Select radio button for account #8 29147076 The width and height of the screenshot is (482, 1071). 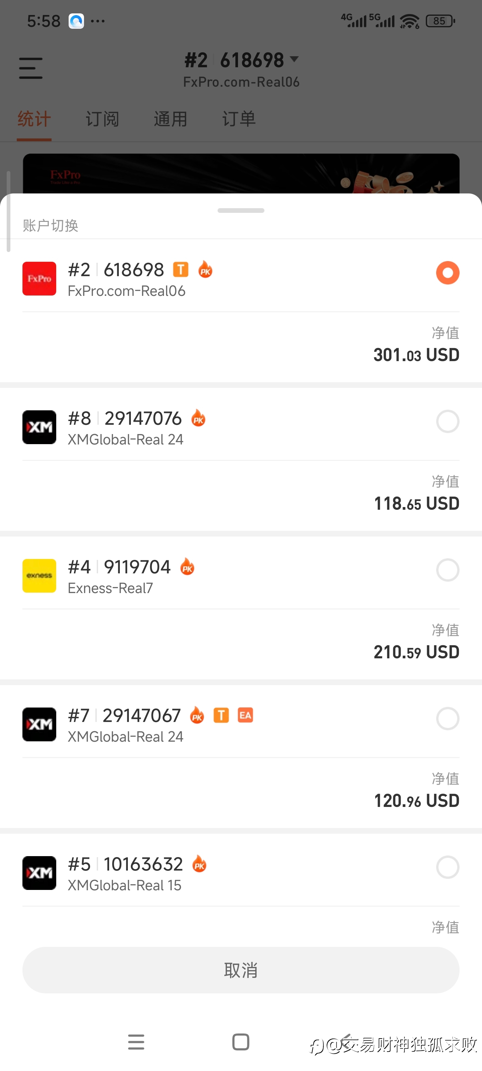click(x=448, y=422)
